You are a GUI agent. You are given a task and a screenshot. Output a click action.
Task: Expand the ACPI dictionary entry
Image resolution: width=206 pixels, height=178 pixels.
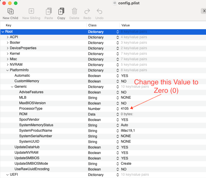[x=8, y=37]
